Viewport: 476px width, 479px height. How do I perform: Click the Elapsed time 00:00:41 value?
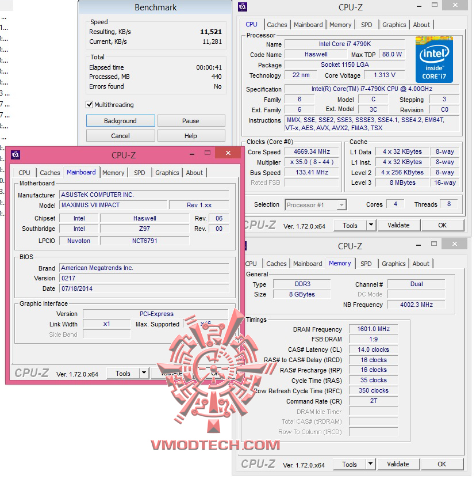209,67
